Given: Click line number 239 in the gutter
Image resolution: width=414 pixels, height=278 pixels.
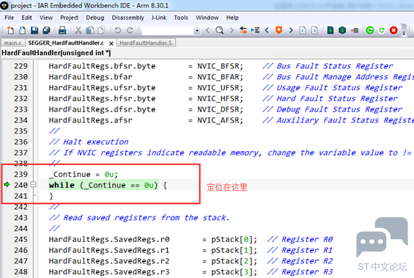Looking at the screenshot, I should (x=21, y=175).
